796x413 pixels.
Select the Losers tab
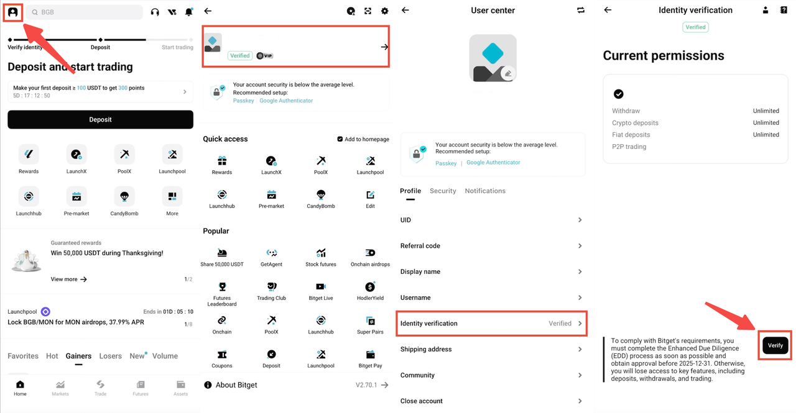(x=111, y=356)
